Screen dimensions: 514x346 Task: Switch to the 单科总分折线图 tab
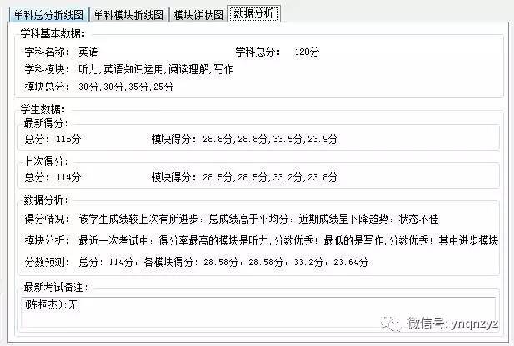click(x=42, y=15)
